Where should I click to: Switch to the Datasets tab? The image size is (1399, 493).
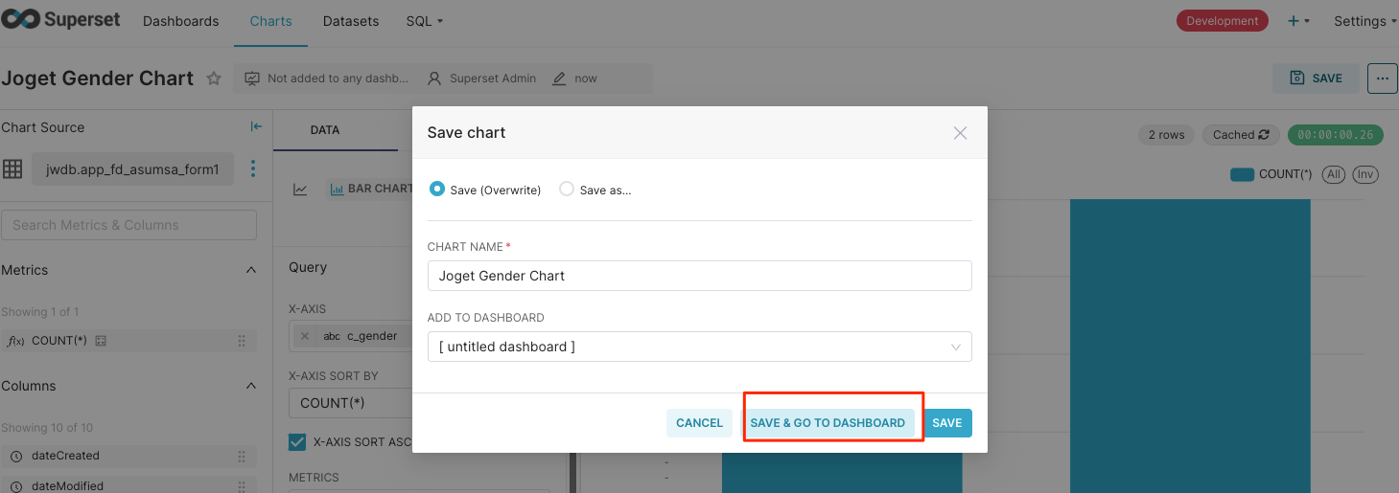tap(351, 21)
